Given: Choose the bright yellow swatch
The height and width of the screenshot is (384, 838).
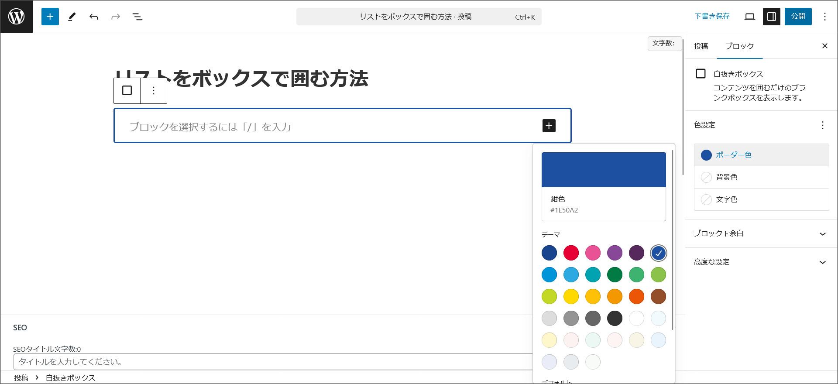Looking at the screenshot, I should point(571,296).
